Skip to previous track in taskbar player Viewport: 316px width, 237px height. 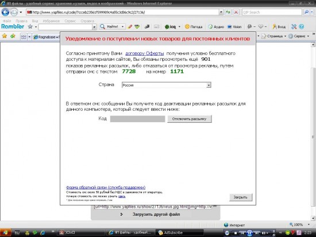click(242, 233)
